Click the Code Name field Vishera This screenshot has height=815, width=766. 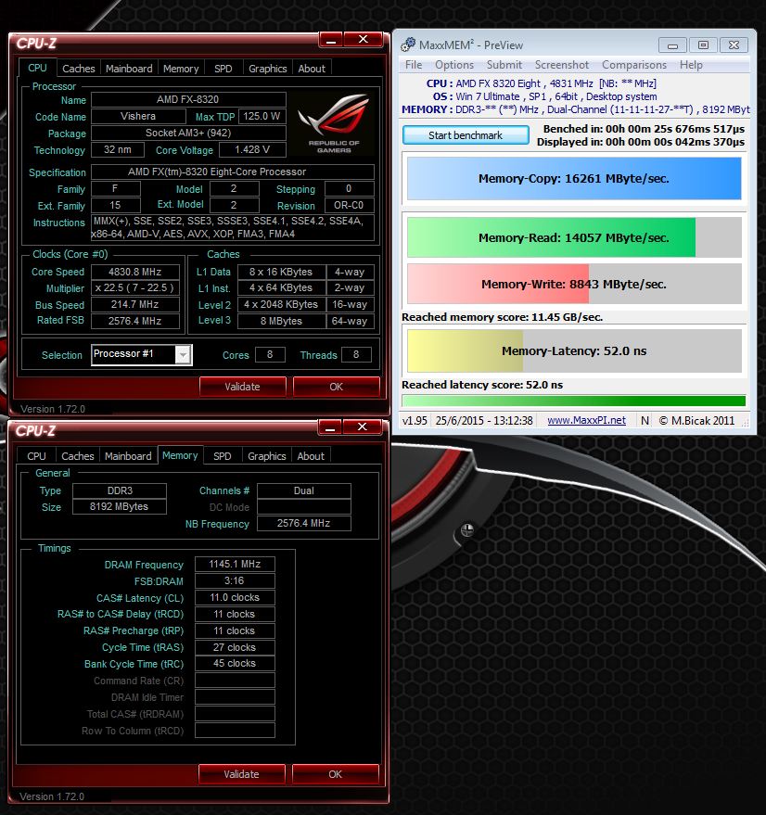coord(138,116)
